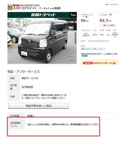The height and width of the screenshot is (142, 127).
Task: Click the HQ high-quality image icon
Action: click(72, 59)
